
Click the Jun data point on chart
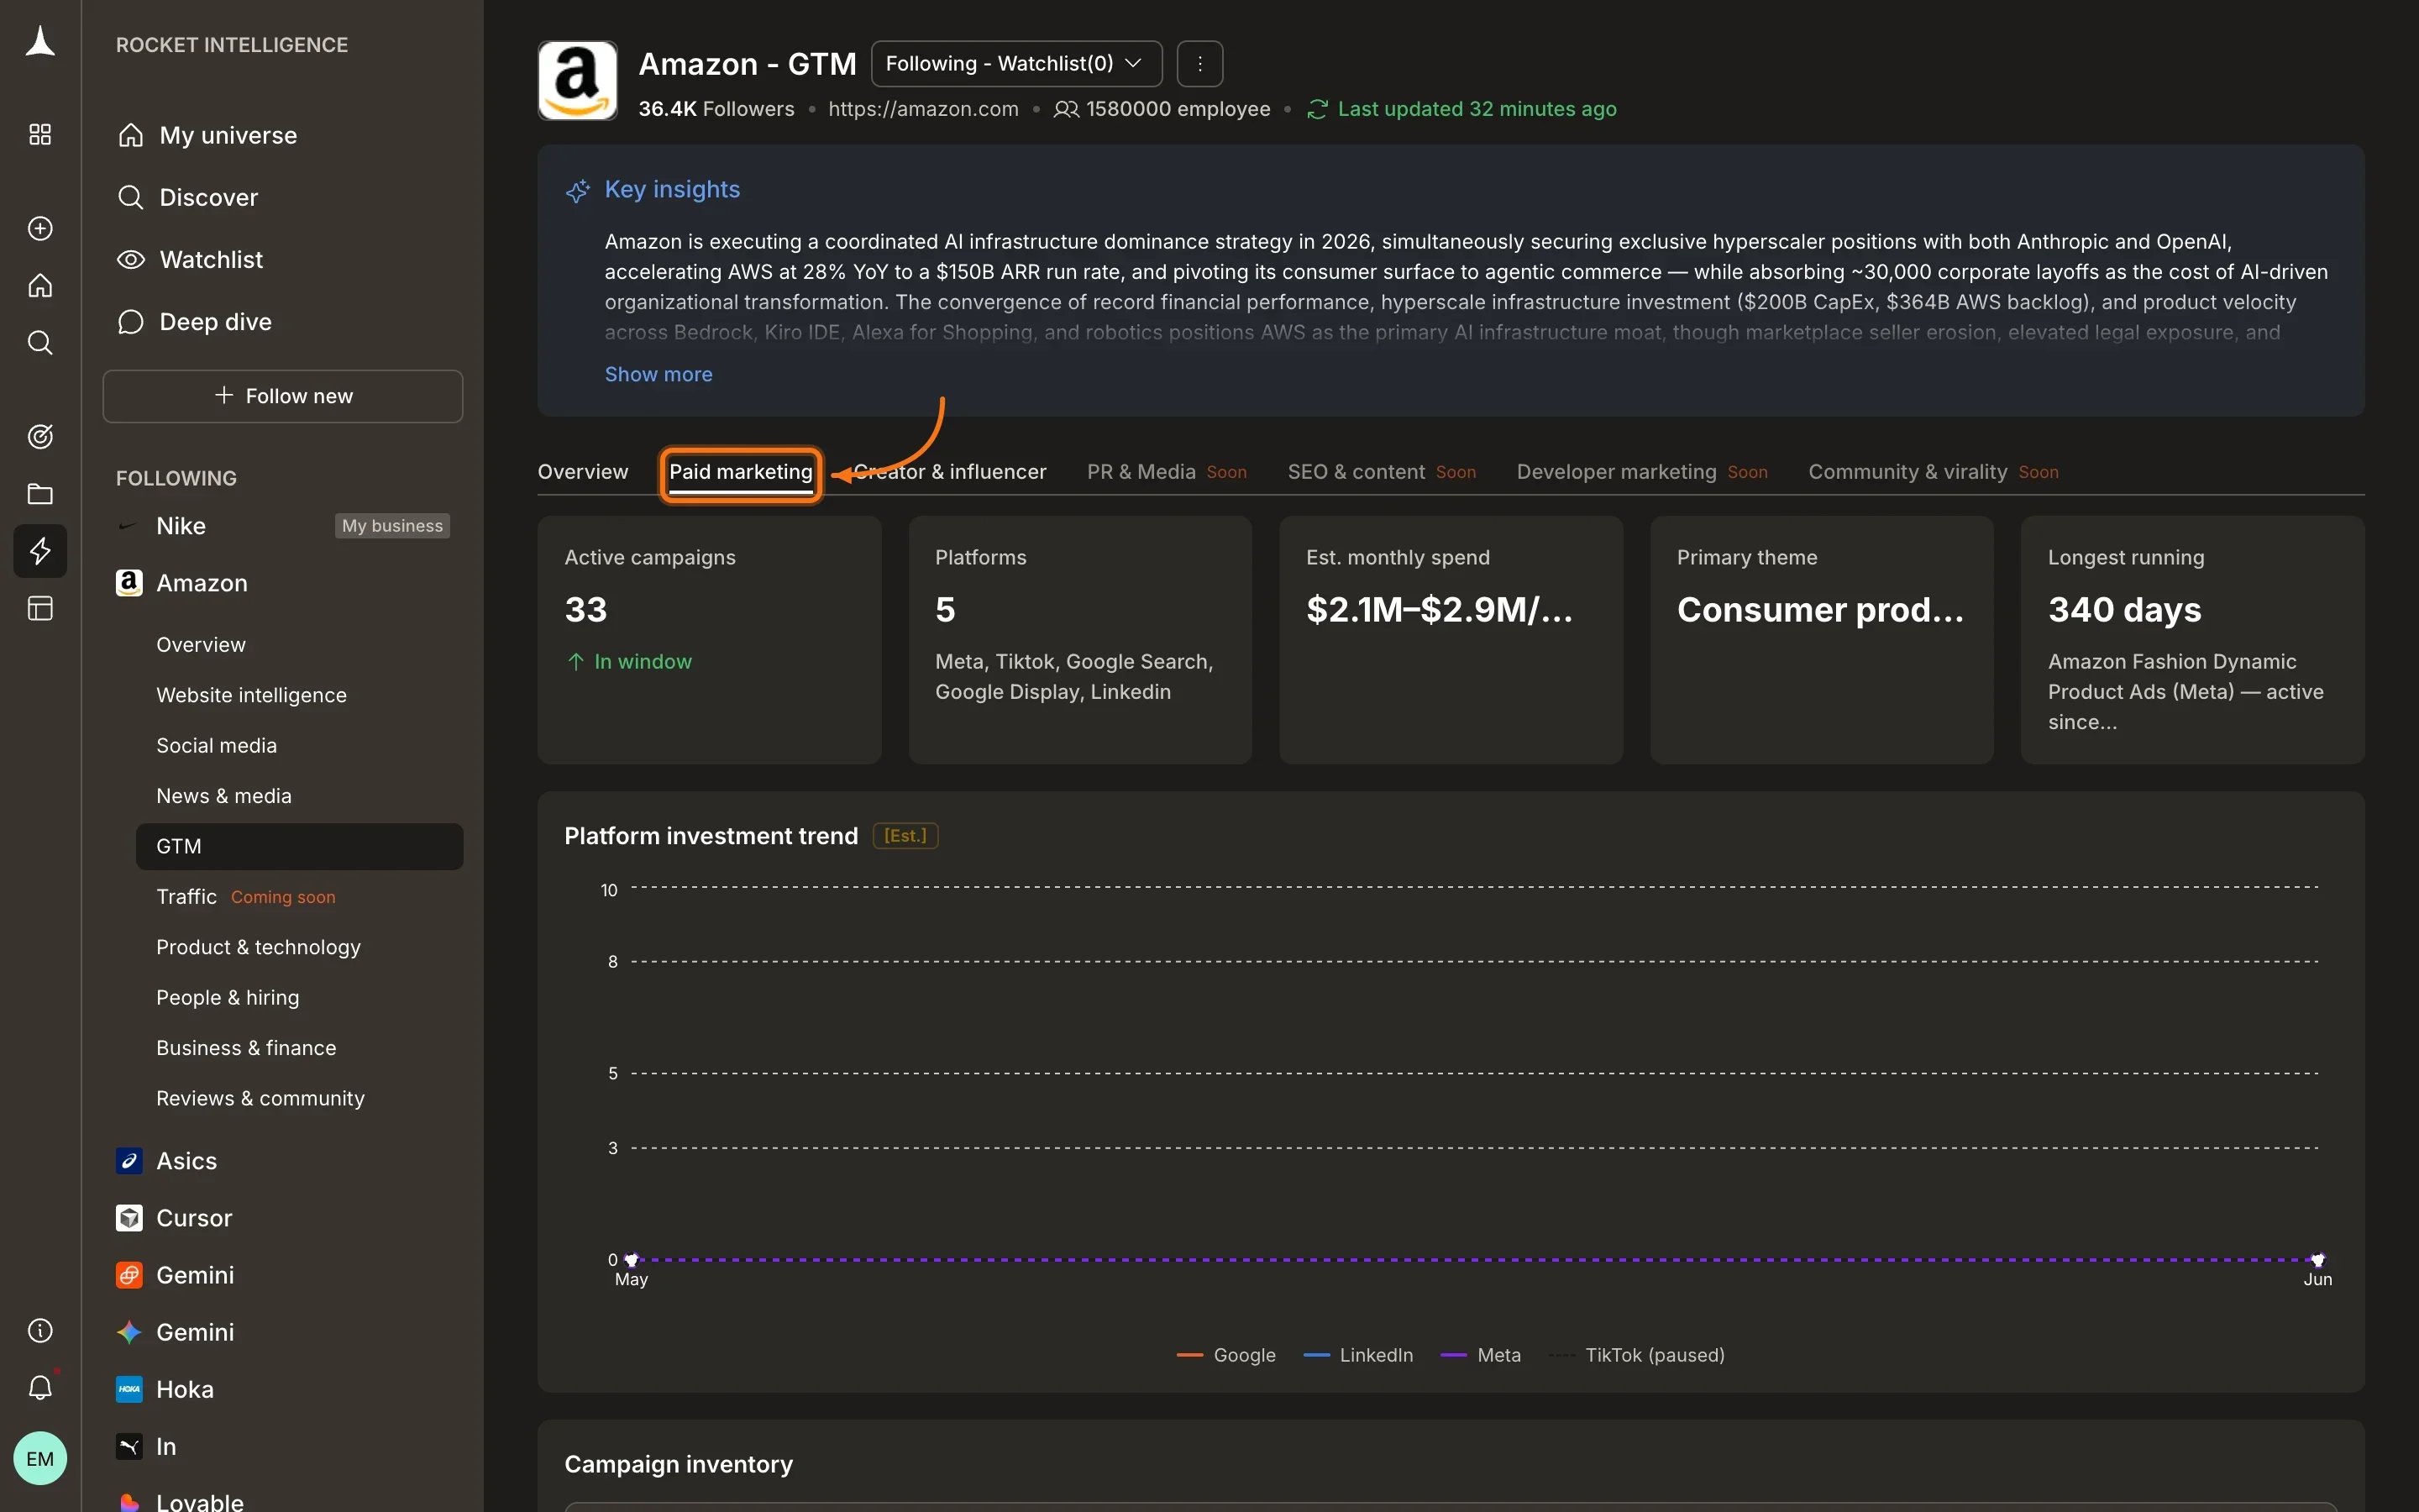coord(2317,1260)
